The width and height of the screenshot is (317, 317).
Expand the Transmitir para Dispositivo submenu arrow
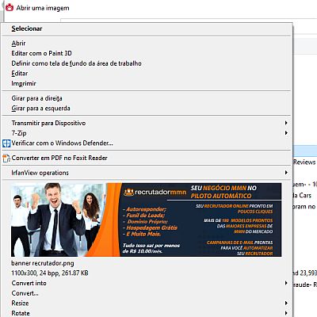point(286,123)
